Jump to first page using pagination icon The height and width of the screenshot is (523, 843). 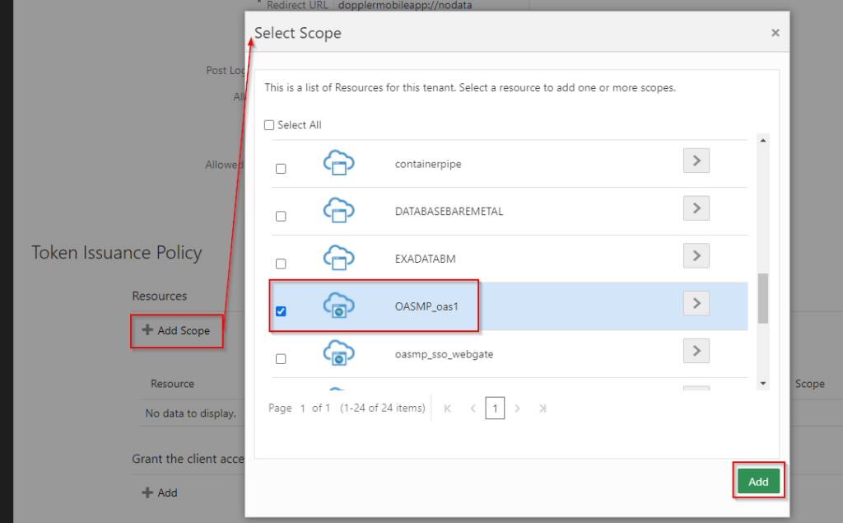[x=447, y=408]
